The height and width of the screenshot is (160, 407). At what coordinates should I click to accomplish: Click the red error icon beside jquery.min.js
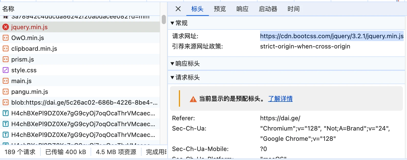click(x=6, y=27)
